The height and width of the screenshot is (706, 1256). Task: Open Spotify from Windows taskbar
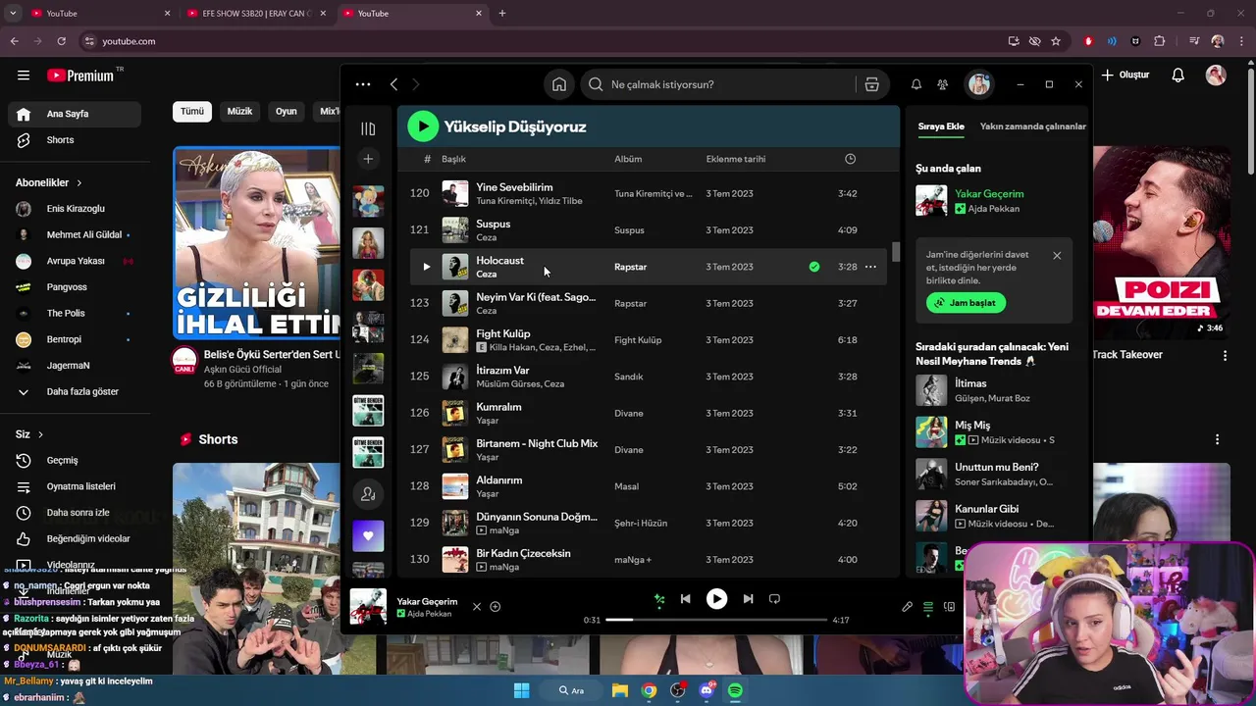click(735, 690)
